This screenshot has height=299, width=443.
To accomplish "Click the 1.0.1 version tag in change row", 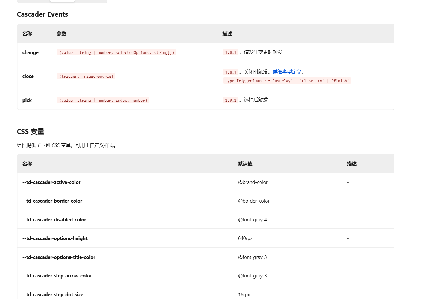I will click(x=231, y=52).
